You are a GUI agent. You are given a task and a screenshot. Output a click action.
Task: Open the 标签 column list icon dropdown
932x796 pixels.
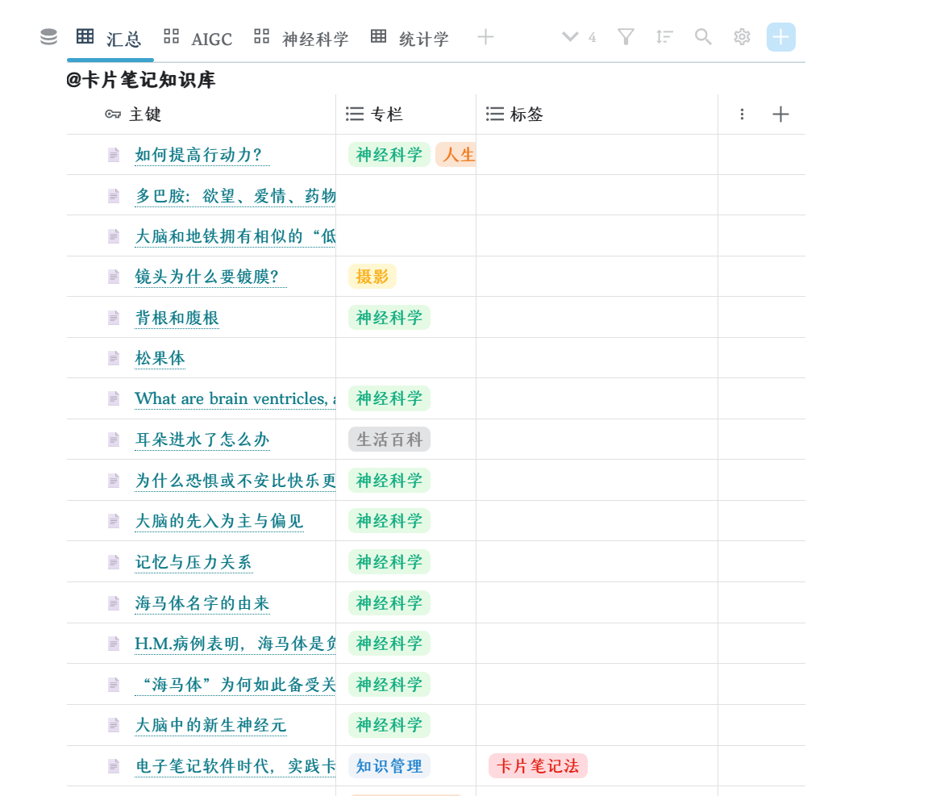tap(494, 114)
